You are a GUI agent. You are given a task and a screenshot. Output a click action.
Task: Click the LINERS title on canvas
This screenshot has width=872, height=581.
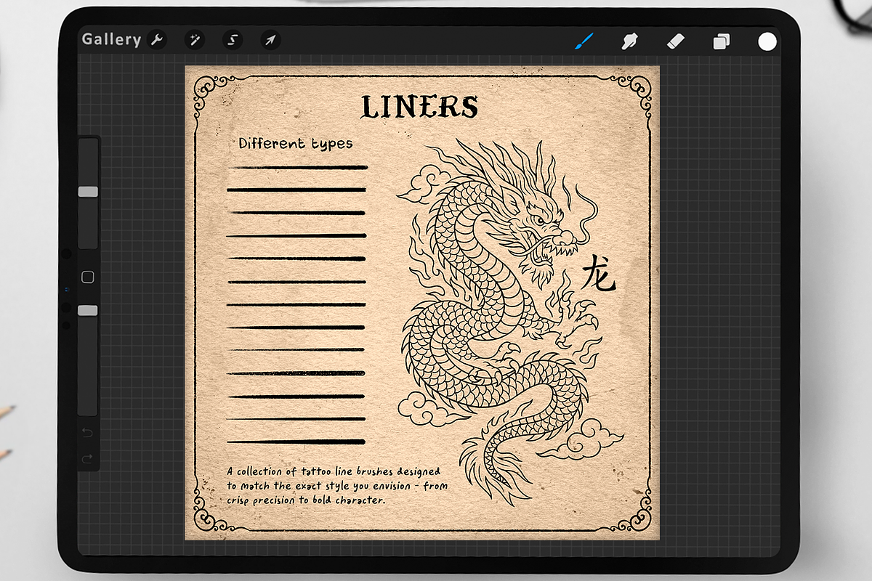pos(420,107)
